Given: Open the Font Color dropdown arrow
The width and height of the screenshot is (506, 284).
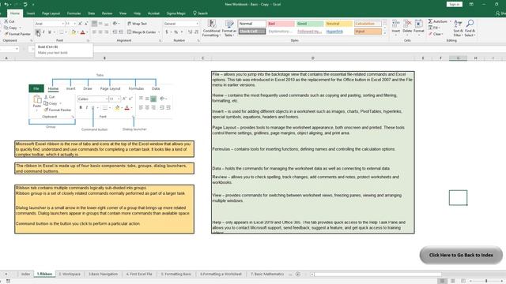Looking at the screenshot, I should pos(87,32).
